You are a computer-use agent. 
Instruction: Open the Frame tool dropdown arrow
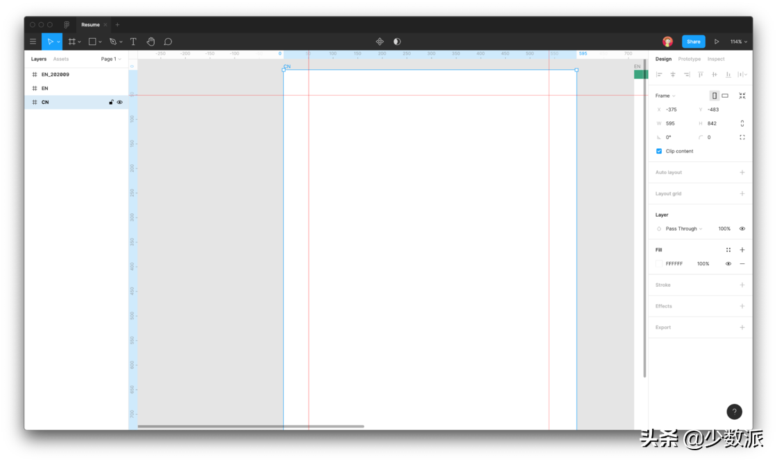pos(79,42)
